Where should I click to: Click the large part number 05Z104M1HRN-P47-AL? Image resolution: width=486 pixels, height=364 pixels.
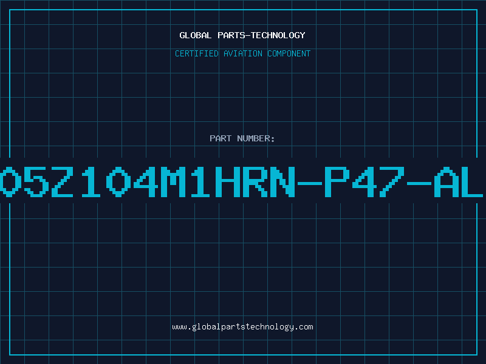coord(242,182)
